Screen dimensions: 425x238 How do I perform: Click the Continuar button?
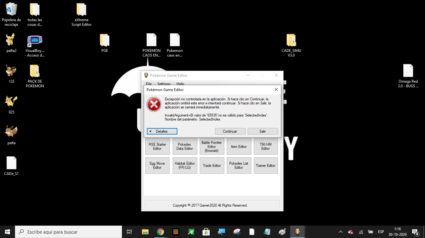tap(230, 131)
